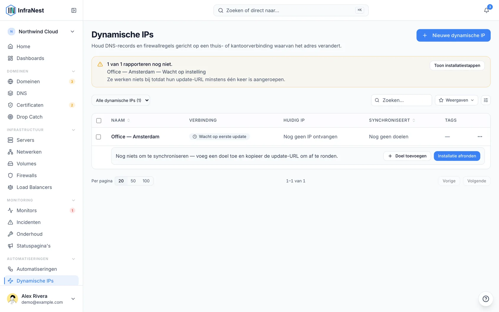Click Nieuwe dynamische IP button
This screenshot has width=499, height=312.
453,35
